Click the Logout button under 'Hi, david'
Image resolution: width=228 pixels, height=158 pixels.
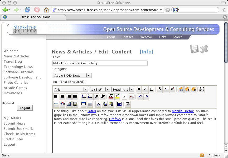25,108
